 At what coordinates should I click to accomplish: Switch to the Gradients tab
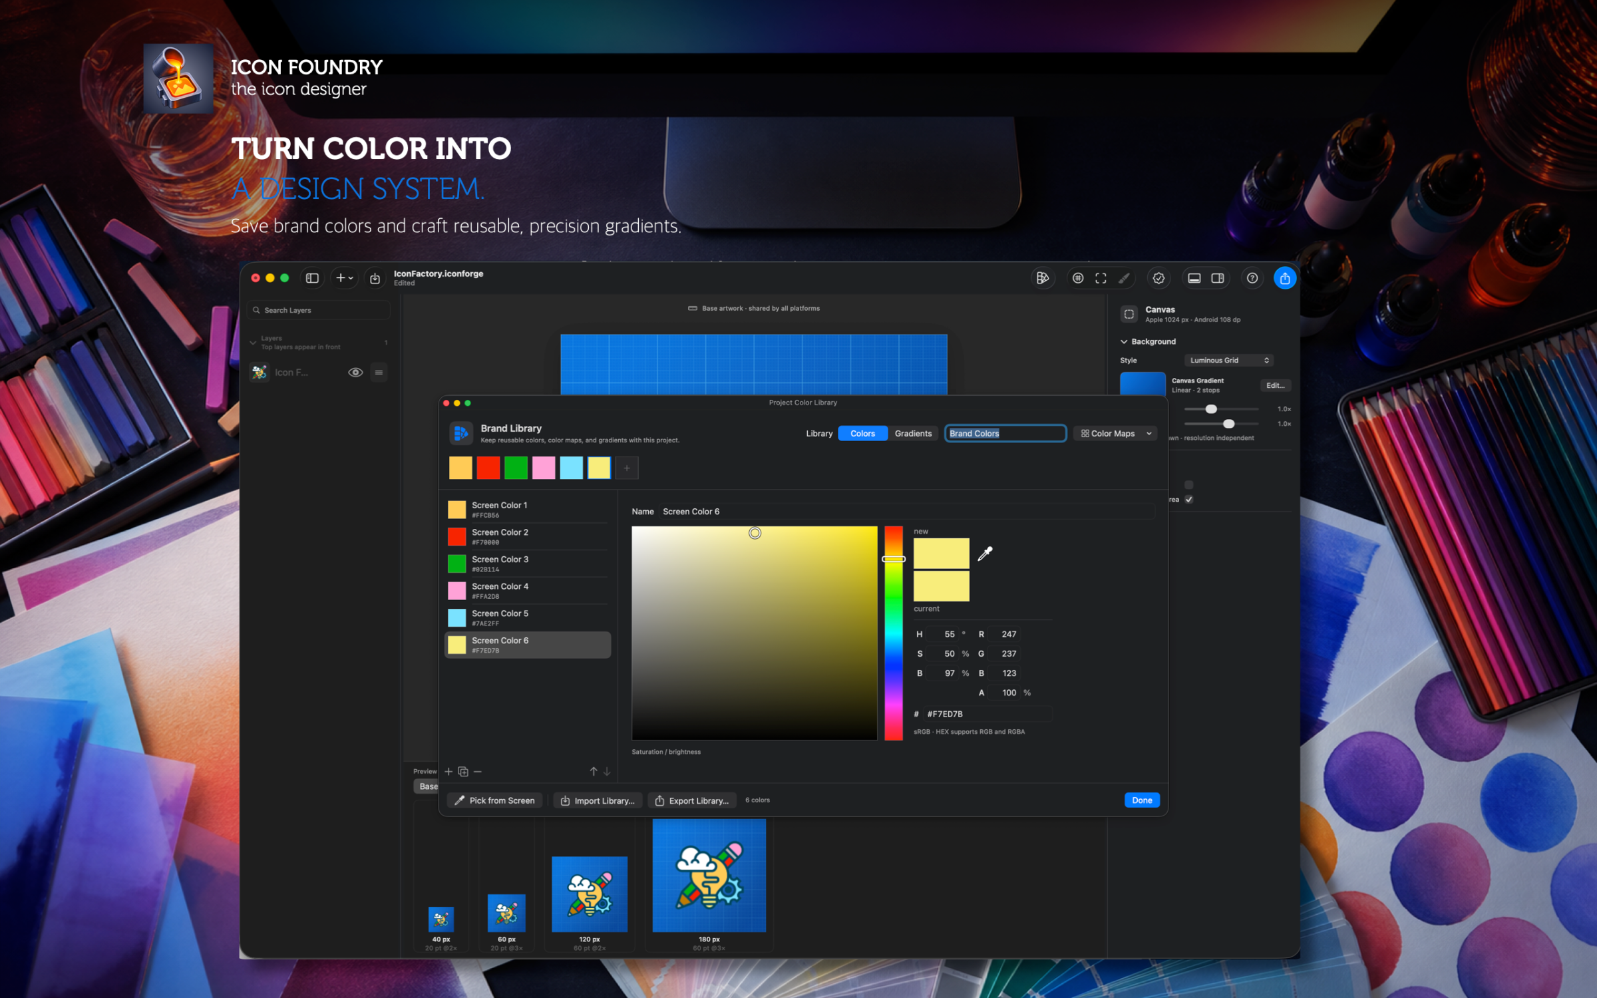913,433
